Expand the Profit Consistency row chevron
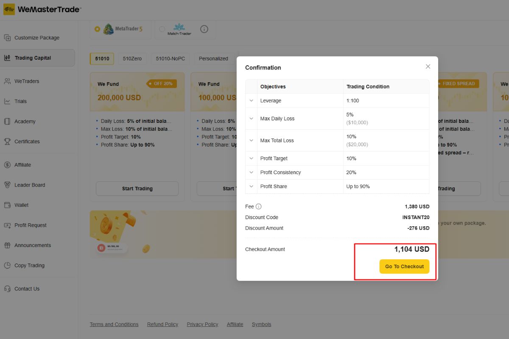Image resolution: width=509 pixels, height=339 pixels. (251, 172)
